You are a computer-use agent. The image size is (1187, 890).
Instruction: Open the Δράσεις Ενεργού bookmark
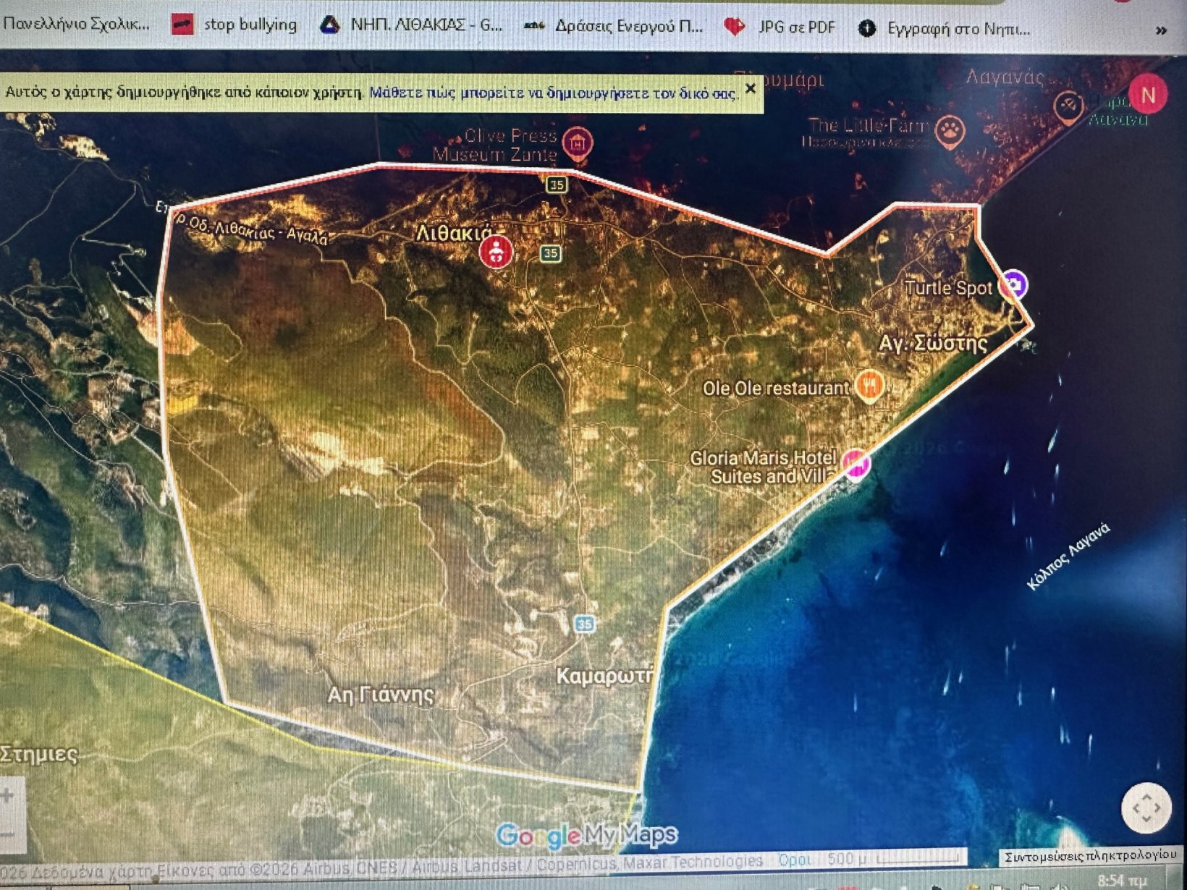coord(614,26)
